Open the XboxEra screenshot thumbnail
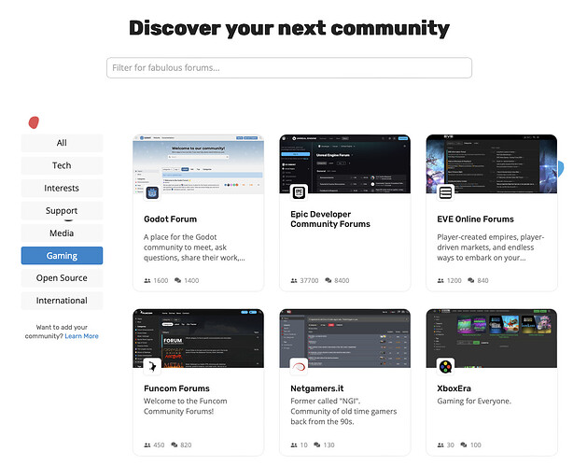 pos(492,338)
